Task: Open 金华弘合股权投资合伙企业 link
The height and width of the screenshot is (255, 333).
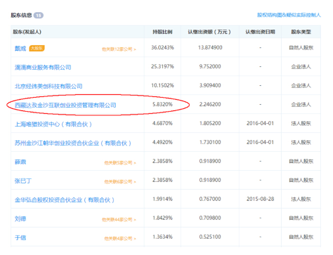Action: point(65,200)
